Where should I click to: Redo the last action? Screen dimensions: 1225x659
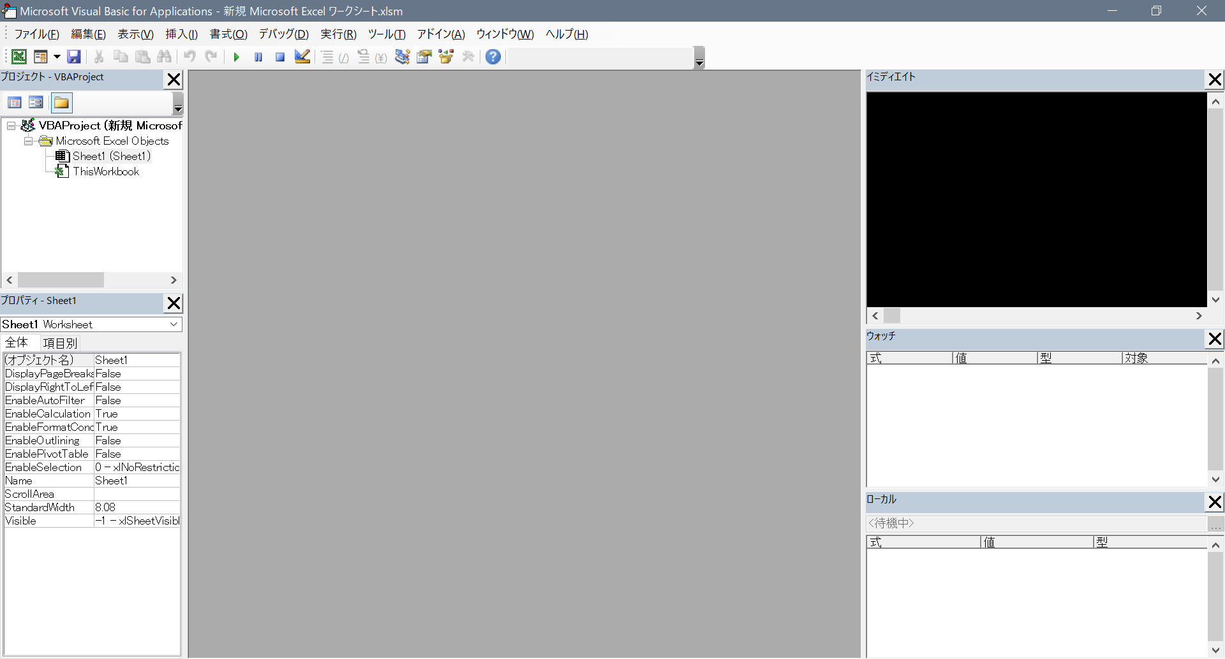pyautogui.click(x=211, y=57)
